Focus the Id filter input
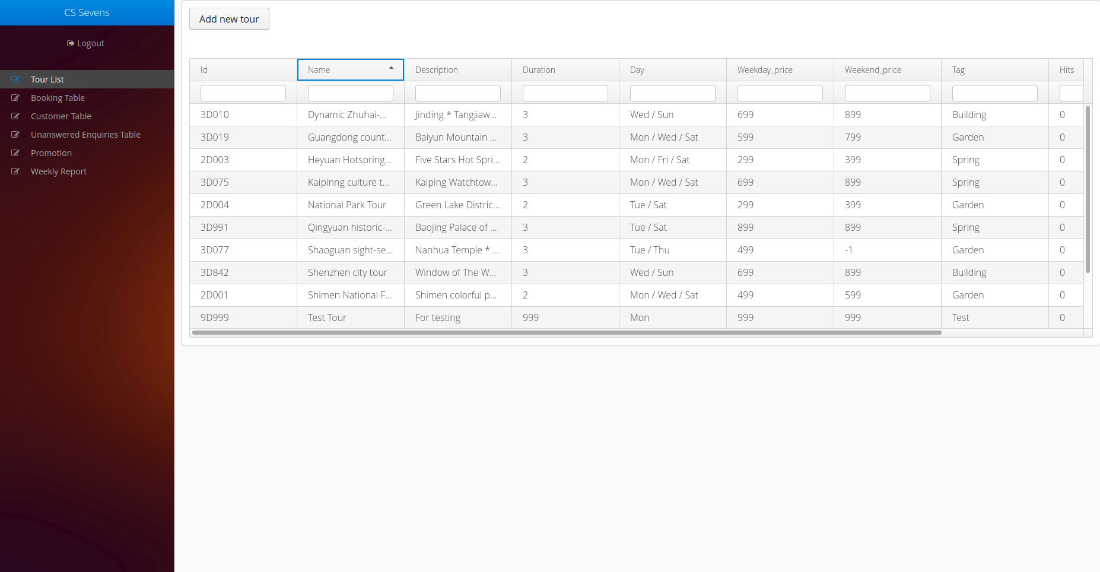 [x=243, y=93]
